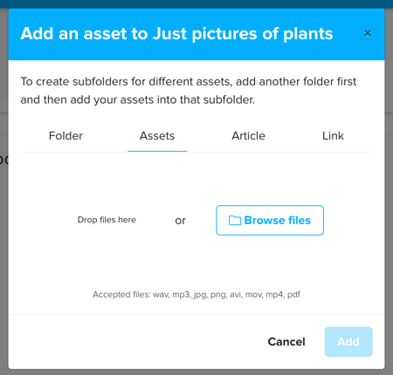
Task: Click the dimmed backdrop left of dialog
Action: click(x=3, y=233)
